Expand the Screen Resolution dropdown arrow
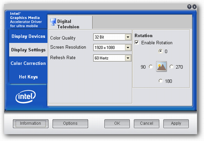Image resolution: width=204 pixels, height=141 pixels. coord(128,47)
